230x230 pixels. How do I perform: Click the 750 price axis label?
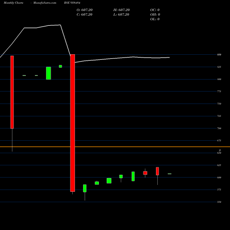point(219,103)
